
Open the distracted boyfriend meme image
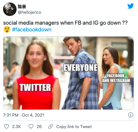tap(69, 73)
